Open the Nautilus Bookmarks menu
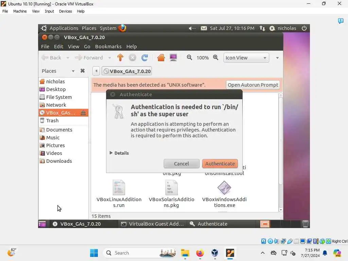The width and height of the screenshot is (348, 261). (108, 47)
